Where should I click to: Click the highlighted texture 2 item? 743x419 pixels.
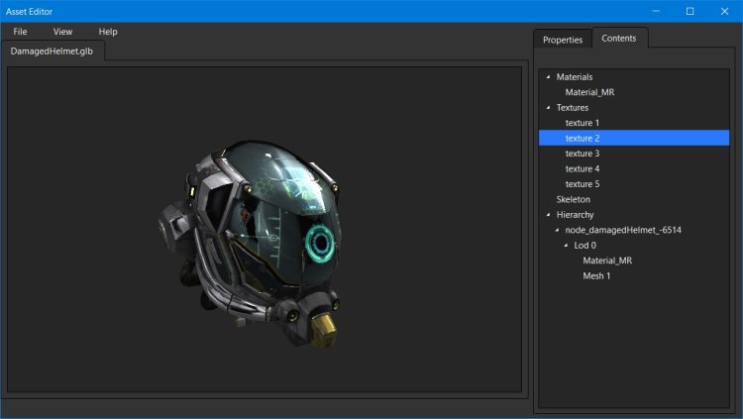click(582, 138)
